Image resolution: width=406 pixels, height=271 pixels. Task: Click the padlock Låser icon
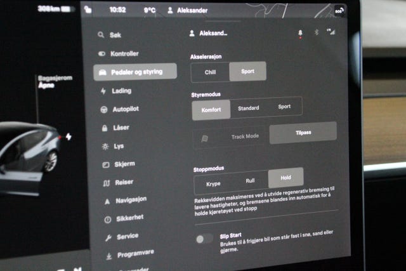click(x=104, y=128)
